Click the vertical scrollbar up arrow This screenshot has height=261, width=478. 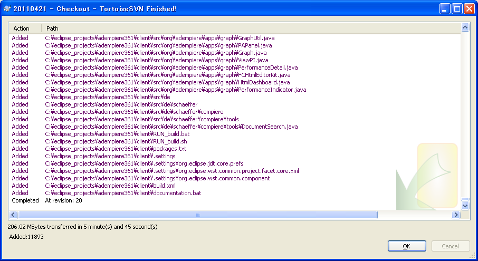point(465,27)
